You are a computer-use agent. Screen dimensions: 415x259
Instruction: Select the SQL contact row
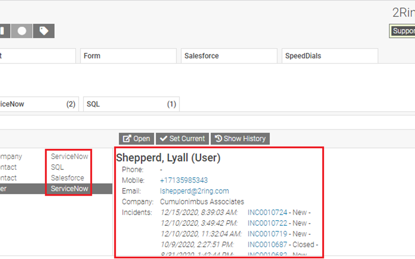tap(56, 167)
